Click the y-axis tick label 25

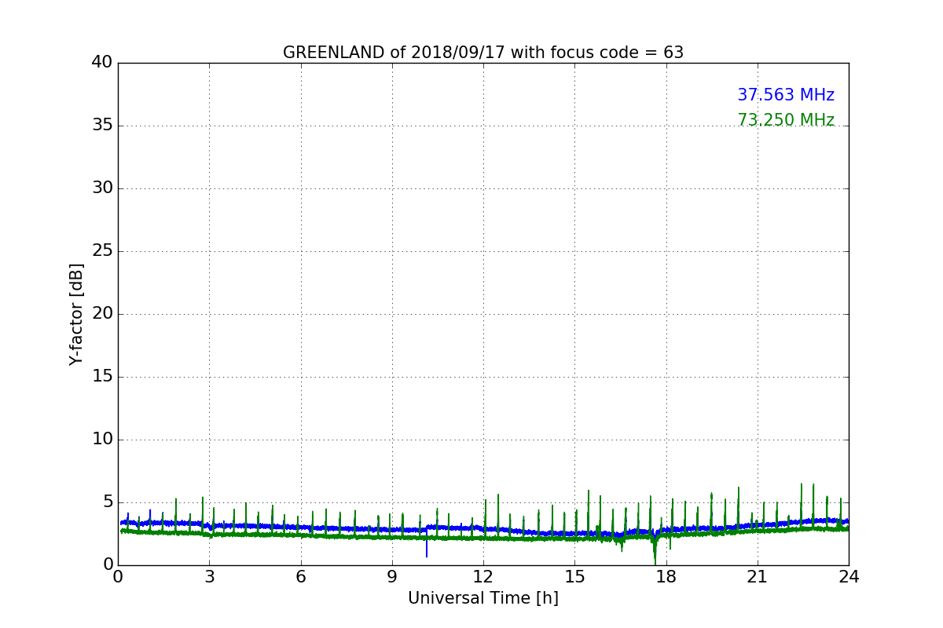tap(102, 251)
